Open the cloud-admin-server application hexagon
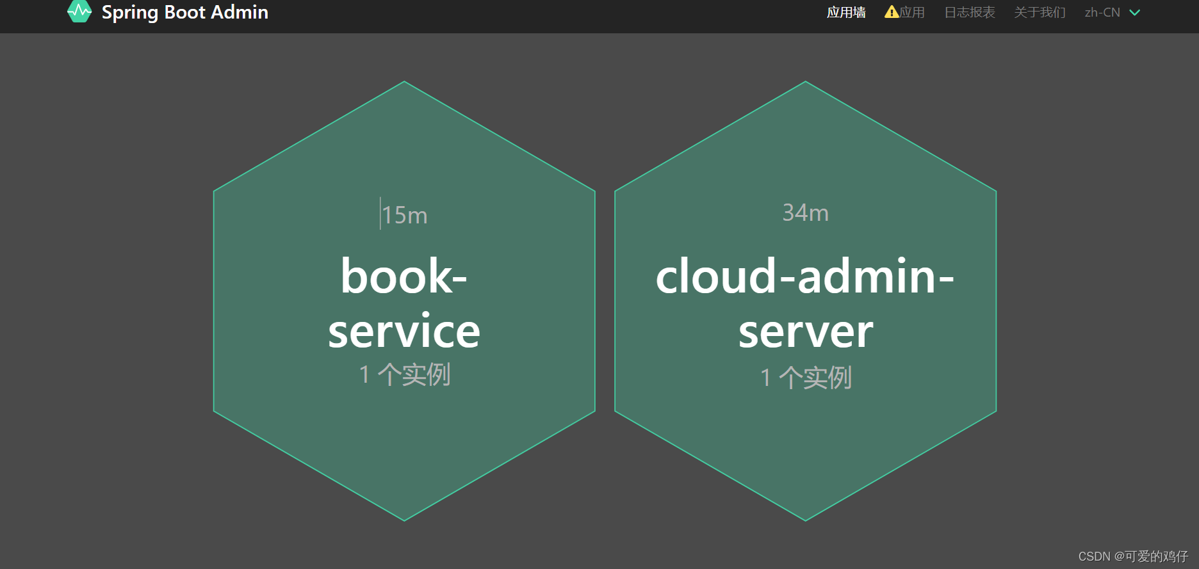The height and width of the screenshot is (569, 1199). [x=805, y=301]
